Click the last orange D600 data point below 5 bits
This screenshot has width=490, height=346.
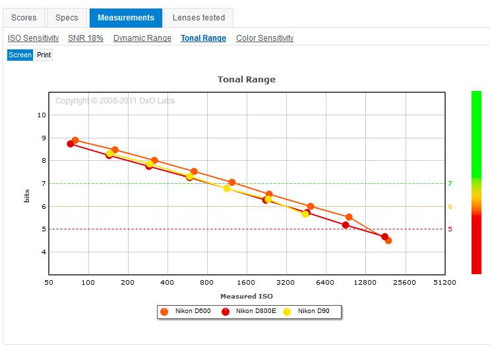[x=388, y=241]
